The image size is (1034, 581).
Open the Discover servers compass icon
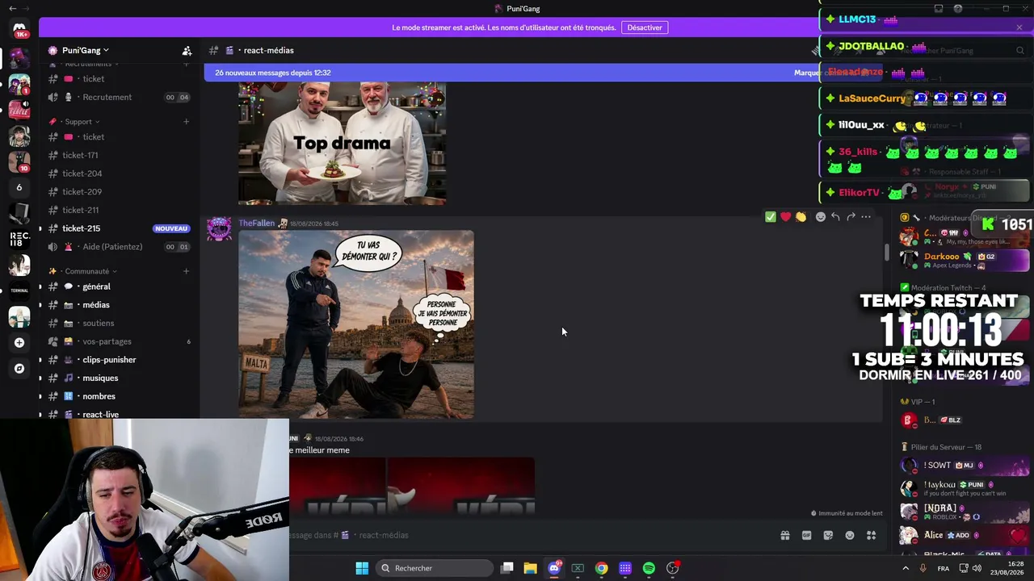(19, 369)
